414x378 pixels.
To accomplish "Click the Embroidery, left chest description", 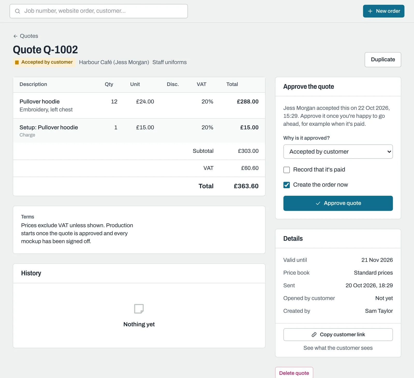I will 46,110.
